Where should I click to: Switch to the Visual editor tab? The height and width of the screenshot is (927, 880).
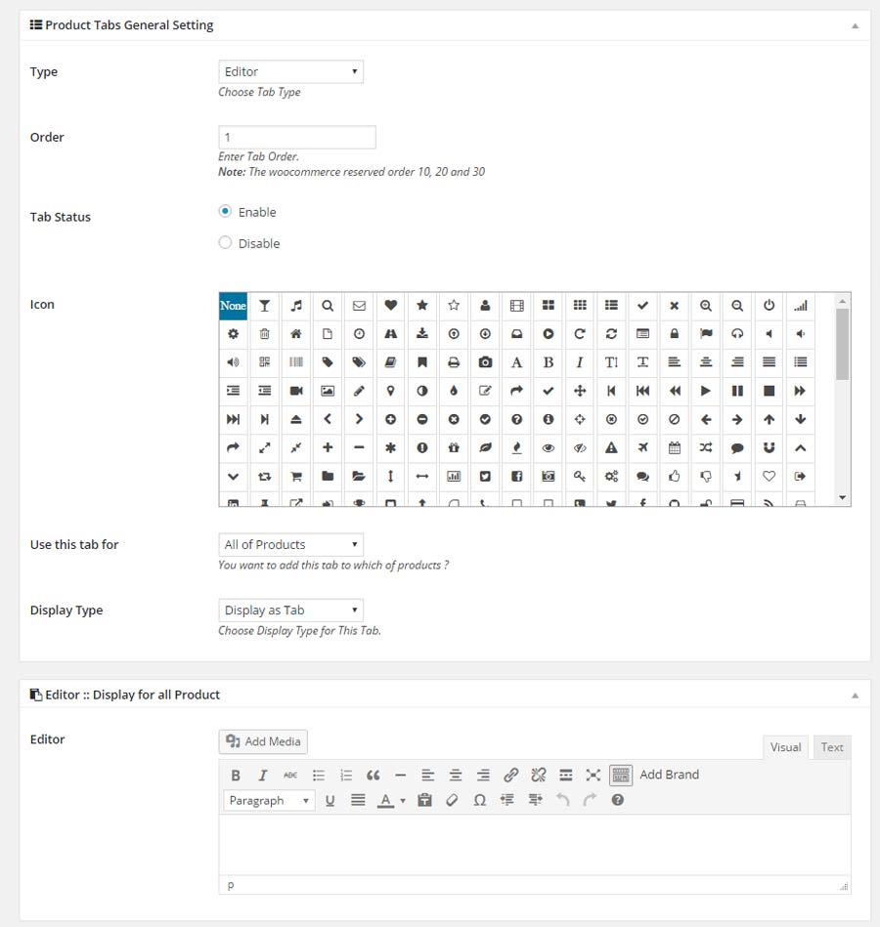[x=785, y=747]
